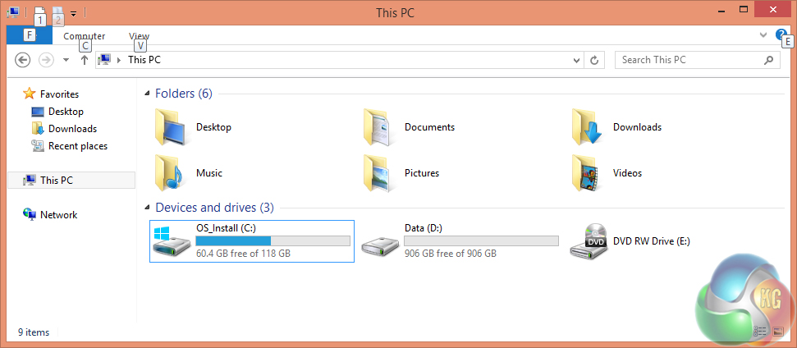The height and width of the screenshot is (348, 797).
Task: Open the View ribbon tab
Action: (139, 36)
